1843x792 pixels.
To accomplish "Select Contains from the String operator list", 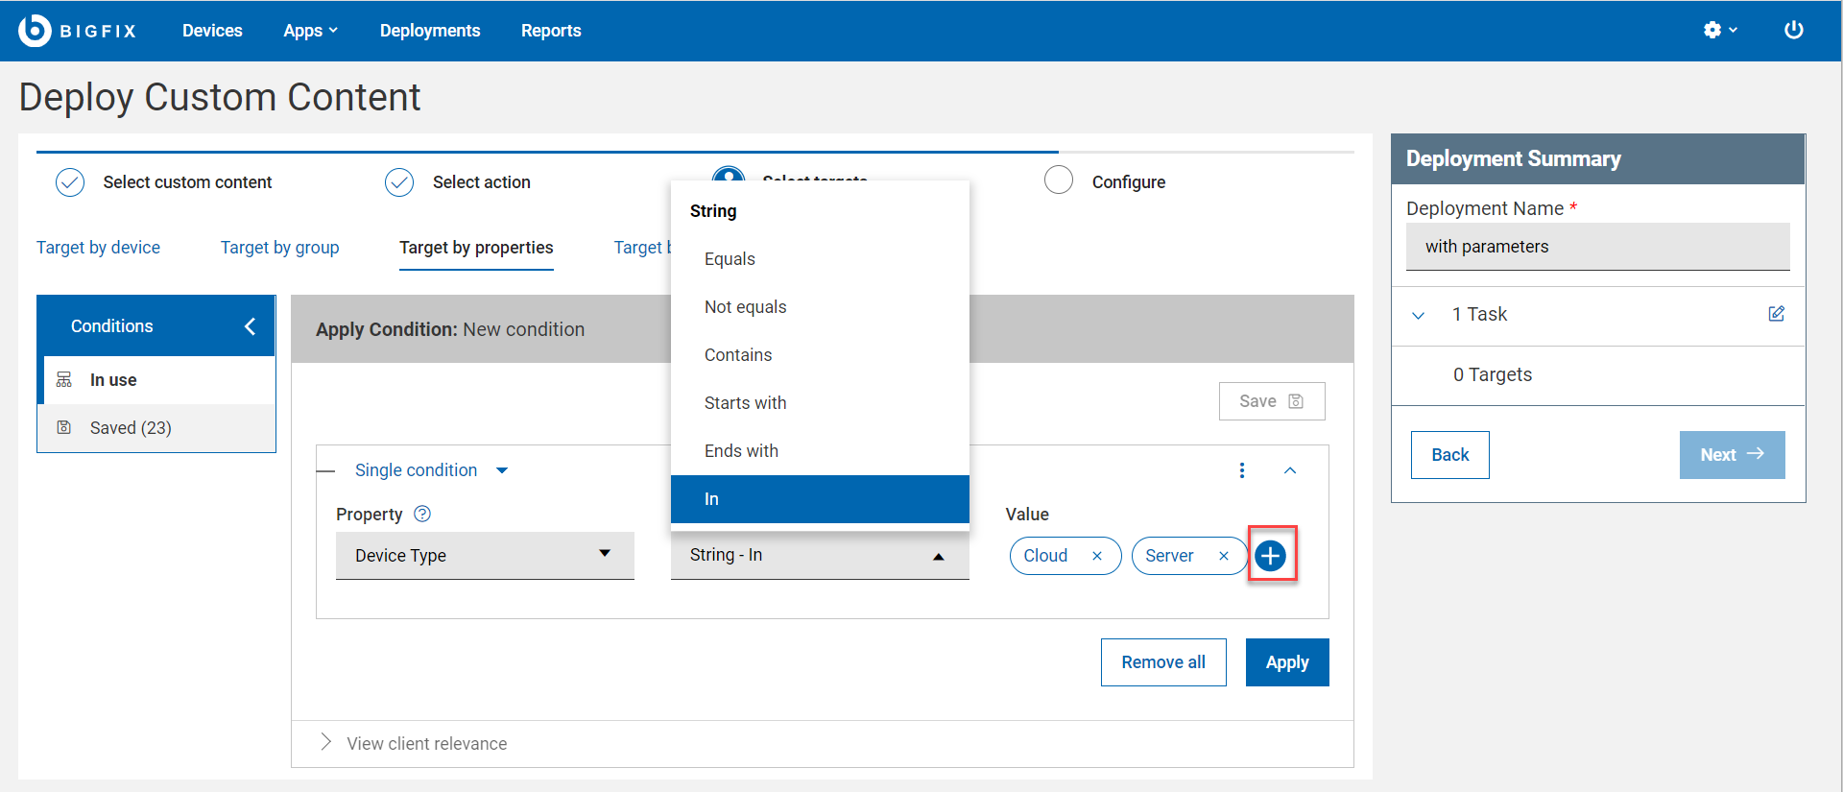I will point(738,355).
